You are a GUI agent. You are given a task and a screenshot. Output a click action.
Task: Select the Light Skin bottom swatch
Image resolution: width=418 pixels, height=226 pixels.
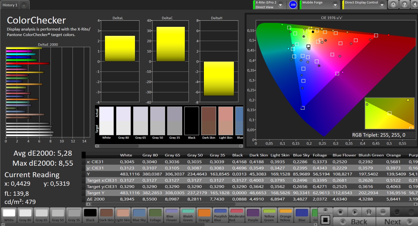(123, 215)
